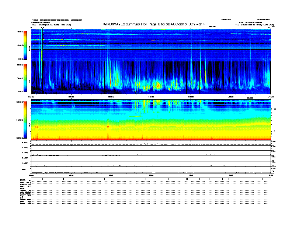The height and width of the screenshot is (225, 292).
Task: Click the WIND/WAVES Summary Plot title
Action: coord(154,24)
